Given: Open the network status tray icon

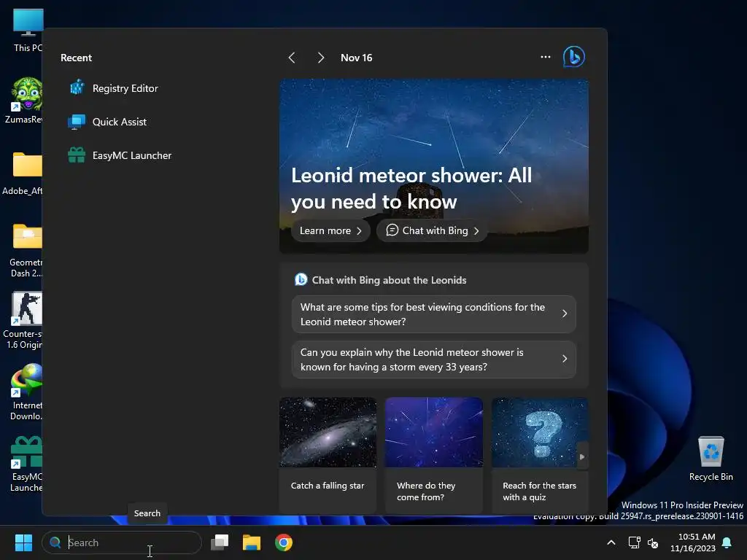Looking at the screenshot, I should [634, 542].
